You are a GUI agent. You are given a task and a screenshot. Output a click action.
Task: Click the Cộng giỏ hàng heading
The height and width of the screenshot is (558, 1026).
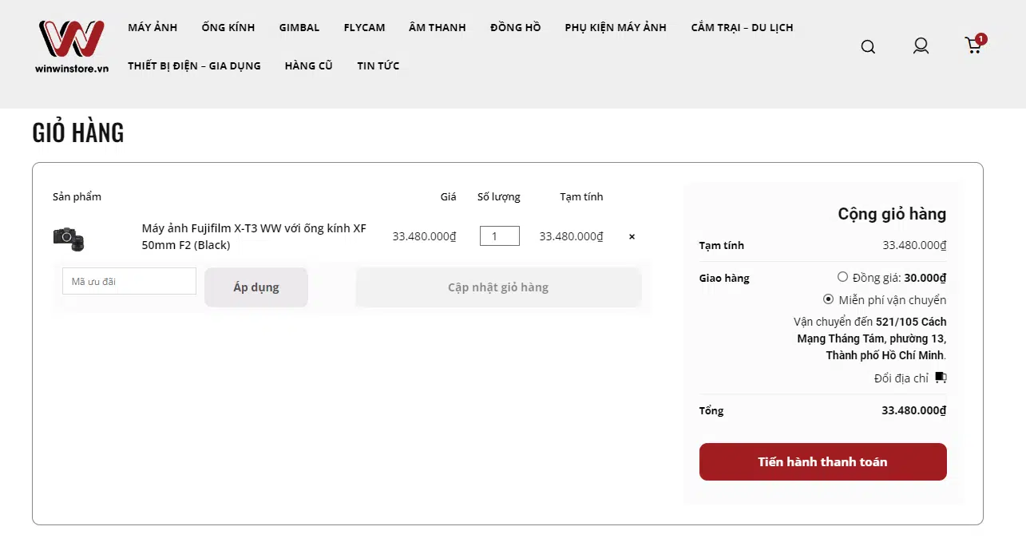pyautogui.click(x=892, y=214)
